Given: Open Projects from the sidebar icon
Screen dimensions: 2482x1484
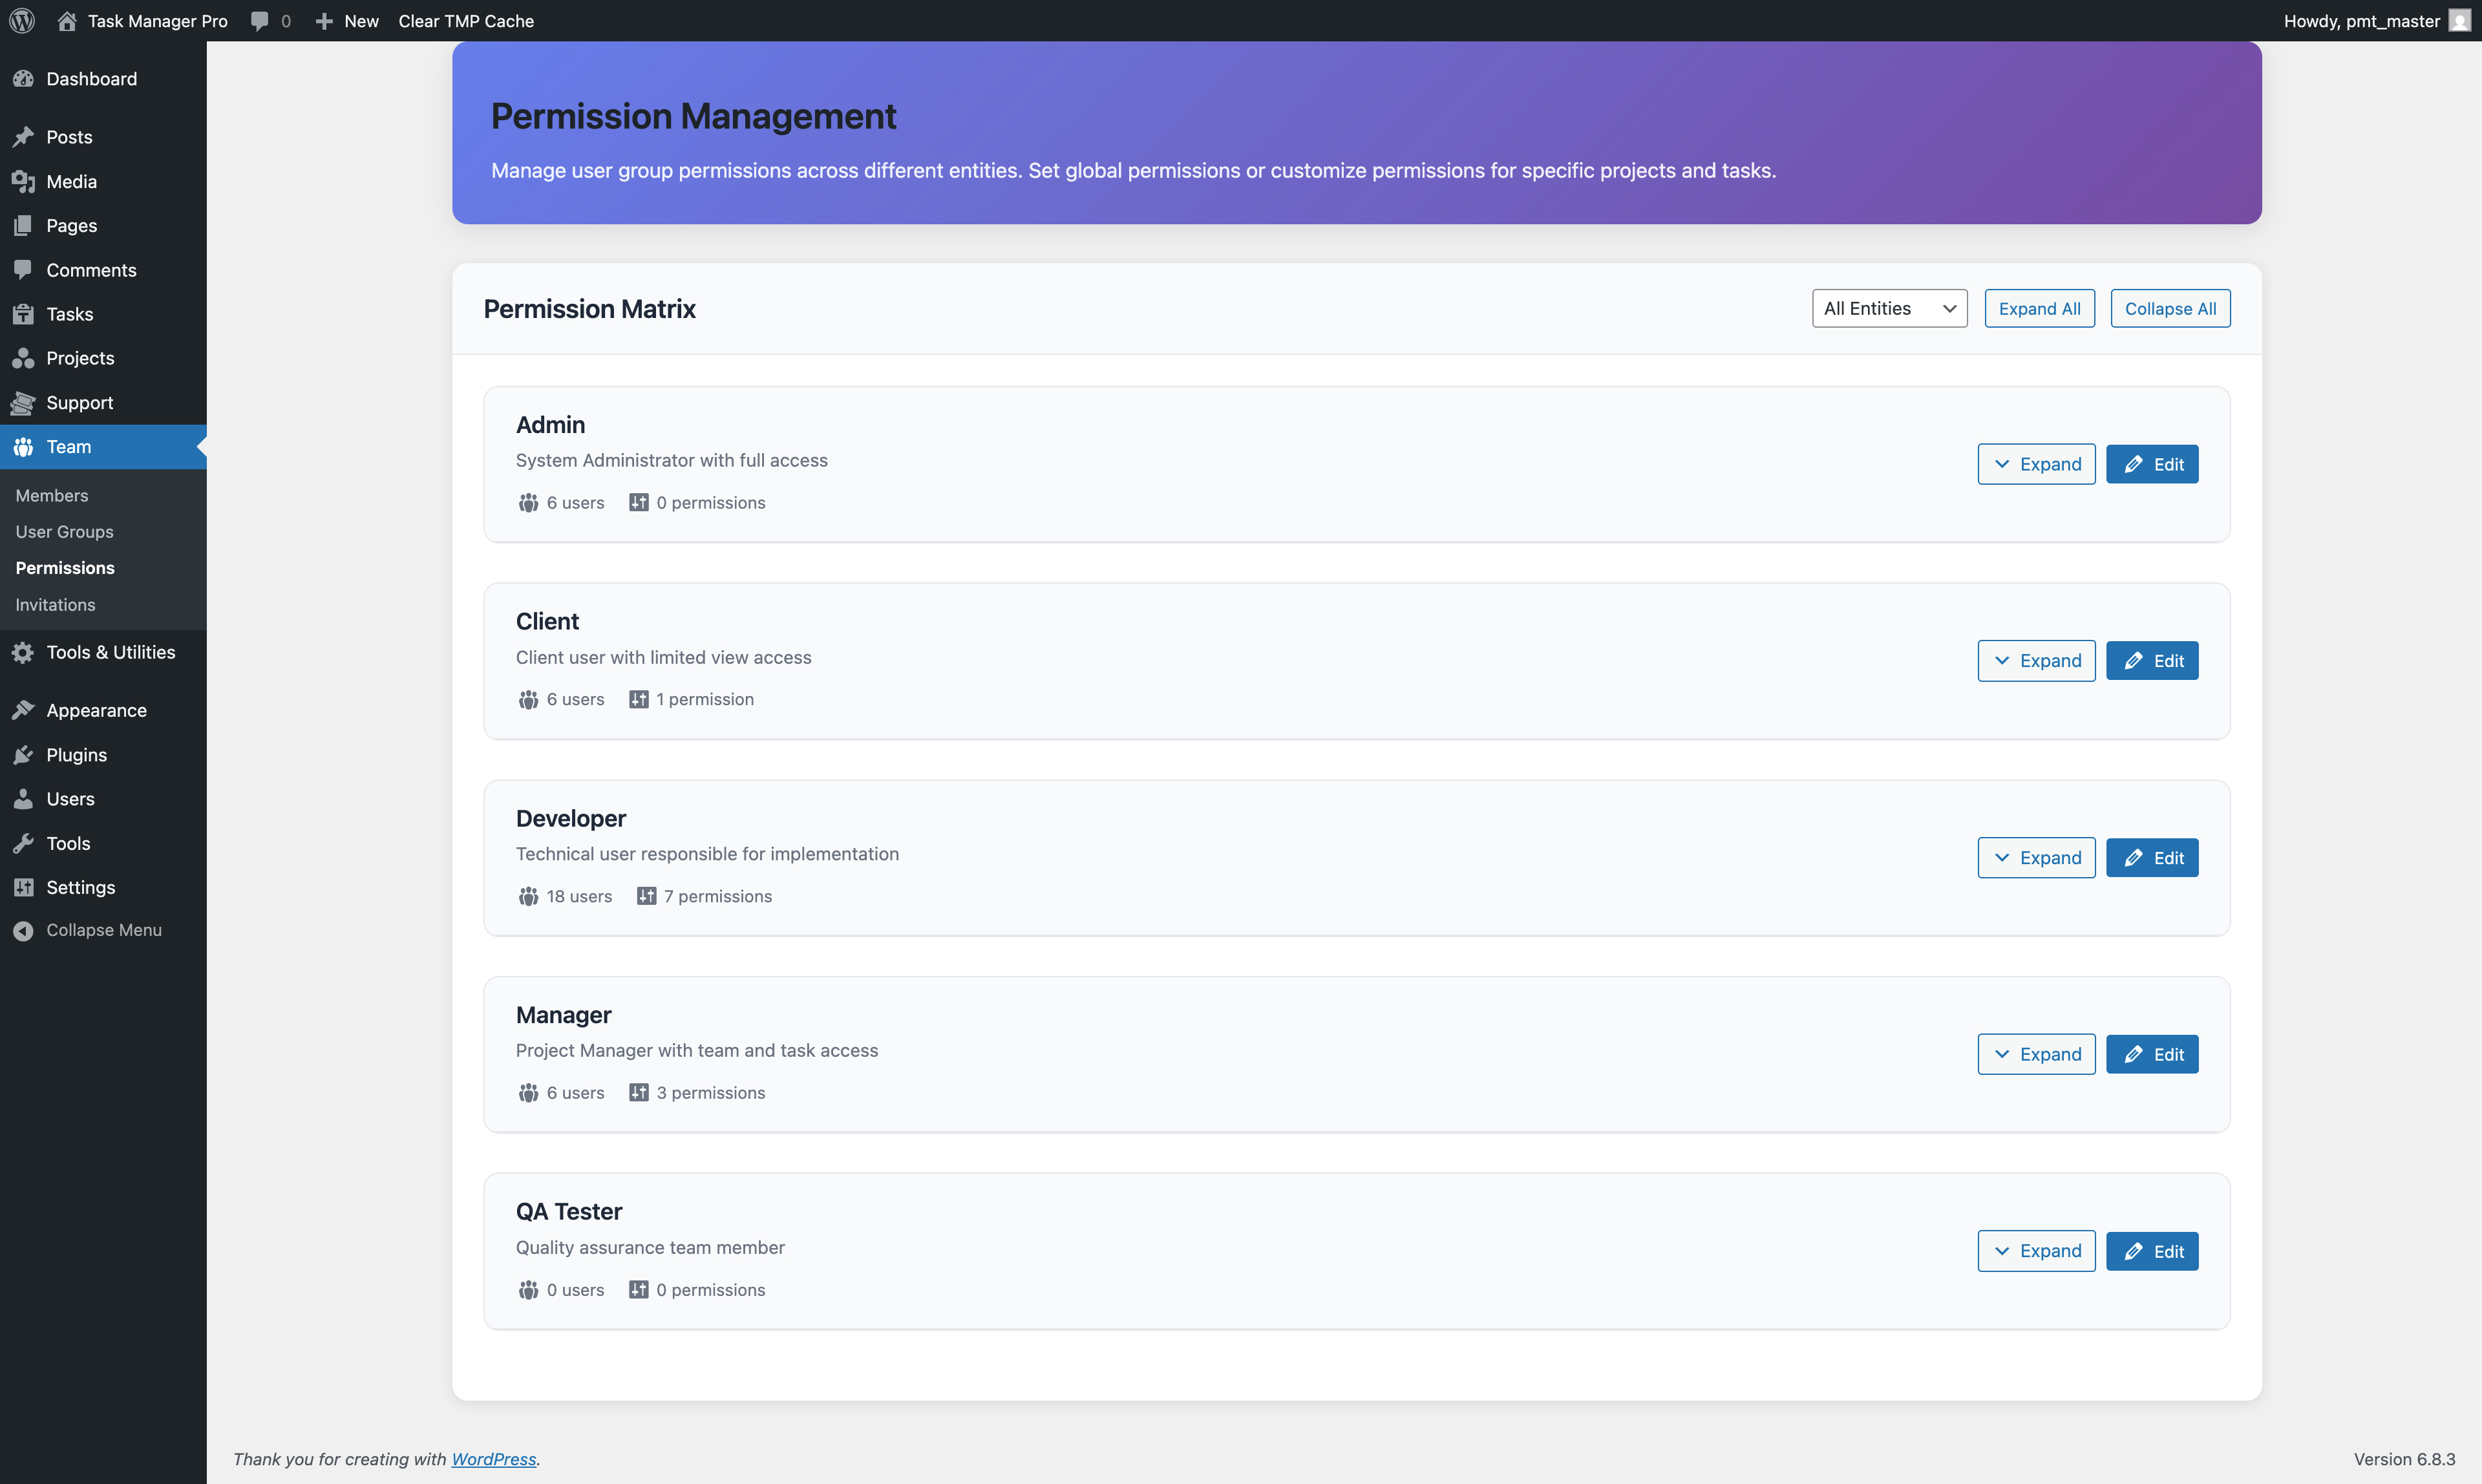Looking at the screenshot, I should [23, 357].
